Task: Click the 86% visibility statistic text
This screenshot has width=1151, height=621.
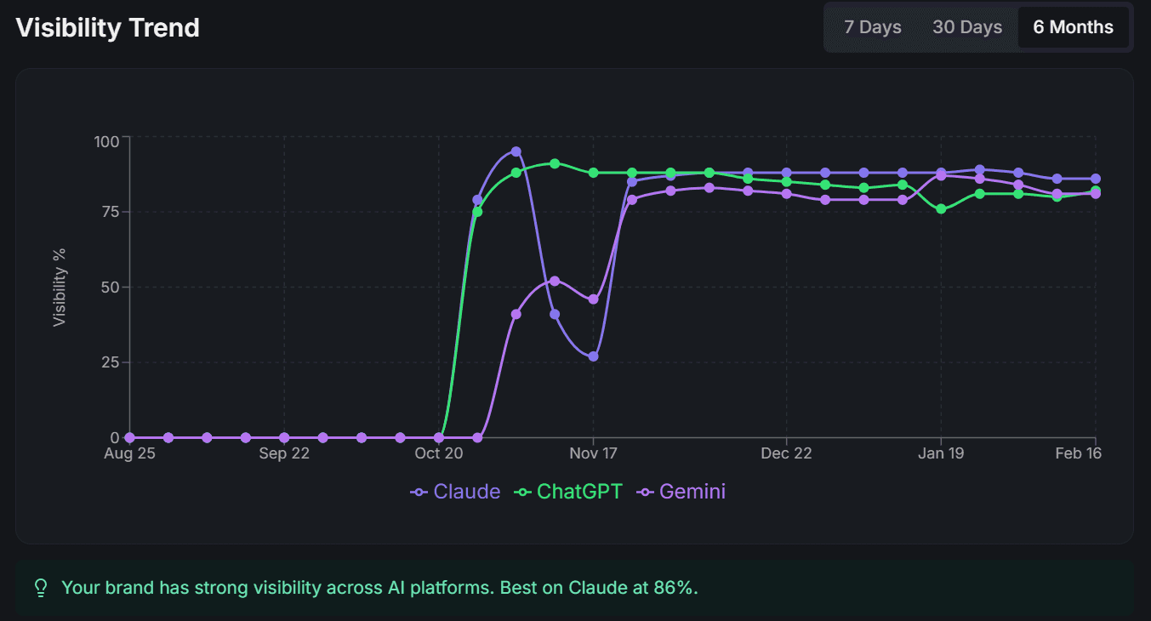Action: [x=671, y=587]
